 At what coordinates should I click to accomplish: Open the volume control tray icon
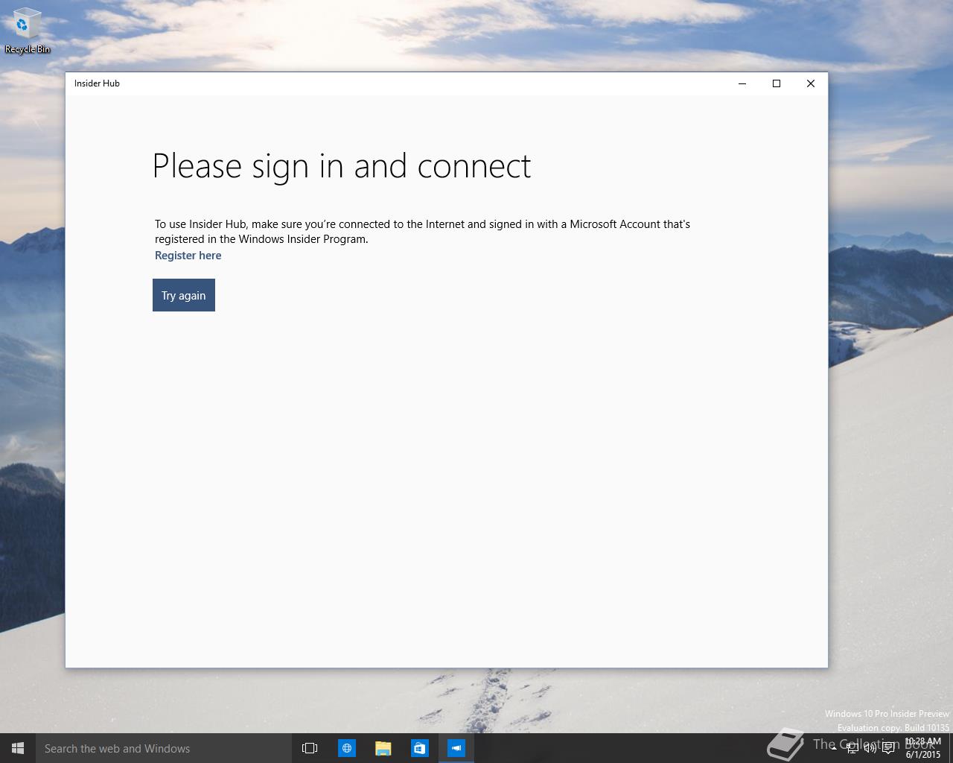[870, 749]
